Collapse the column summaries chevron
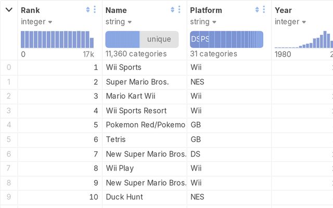 tap(9, 10)
